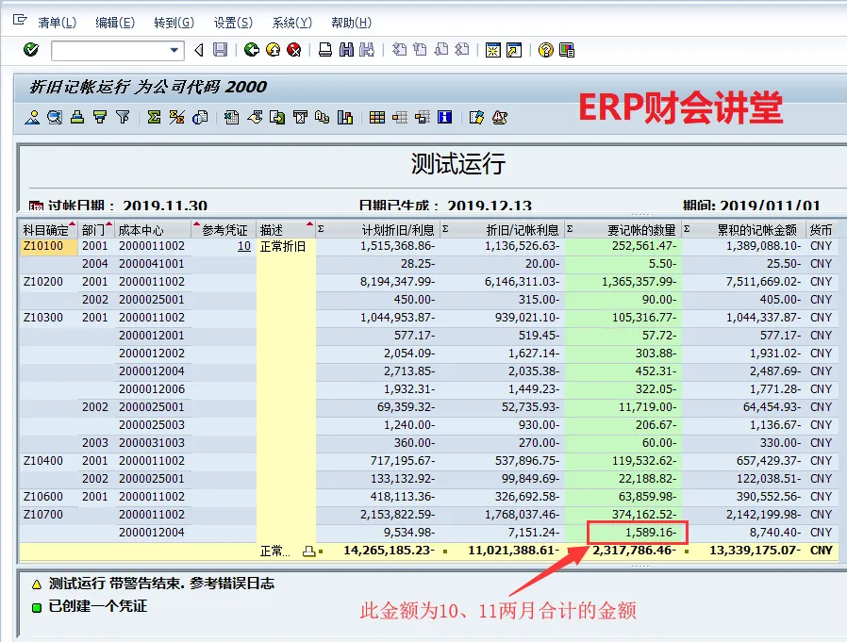Click the notepad-with-pencil icon in ALV toolbar
The width and height of the screenshot is (847, 642).
pos(476,117)
